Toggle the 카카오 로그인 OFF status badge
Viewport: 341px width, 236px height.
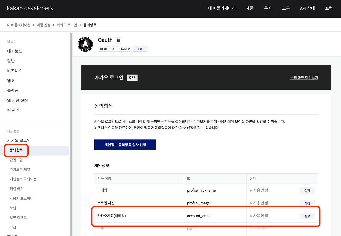[x=132, y=78]
